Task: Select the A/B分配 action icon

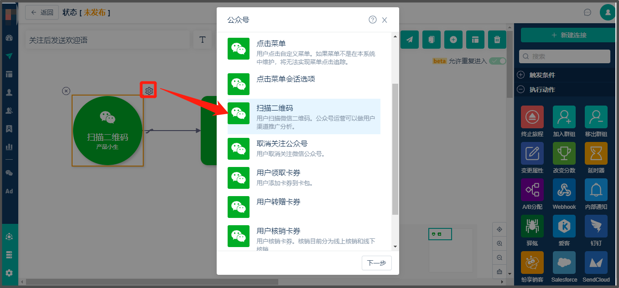Action: [532, 190]
